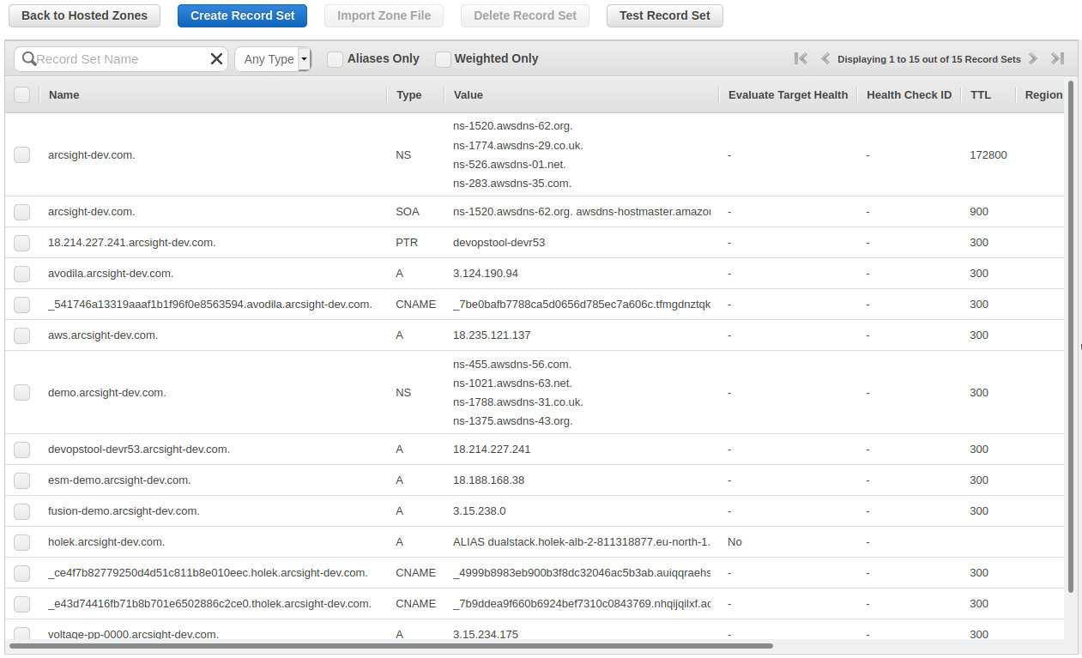
Task: Jump to last page of records
Action: [1057, 59]
